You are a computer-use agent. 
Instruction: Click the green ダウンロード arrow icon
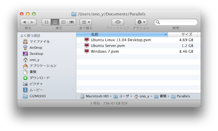25,78
